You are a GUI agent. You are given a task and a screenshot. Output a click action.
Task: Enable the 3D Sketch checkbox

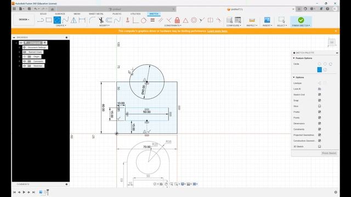click(x=319, y=147)
